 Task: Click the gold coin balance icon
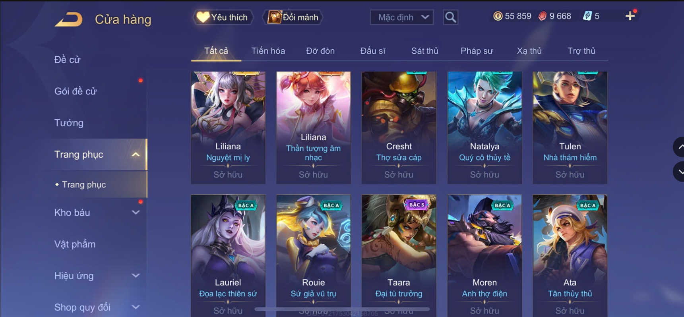pyautogui.click(x=498, y=16)
